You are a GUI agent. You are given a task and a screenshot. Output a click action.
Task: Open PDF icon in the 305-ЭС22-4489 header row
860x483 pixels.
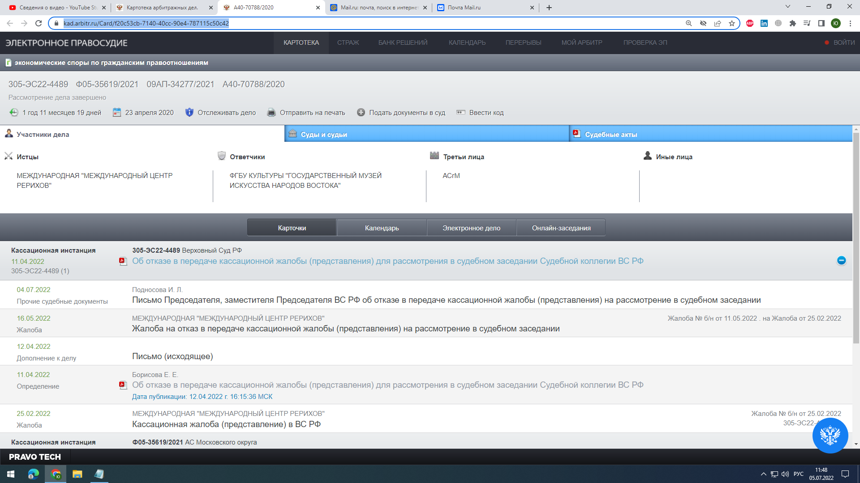(123, 261)
